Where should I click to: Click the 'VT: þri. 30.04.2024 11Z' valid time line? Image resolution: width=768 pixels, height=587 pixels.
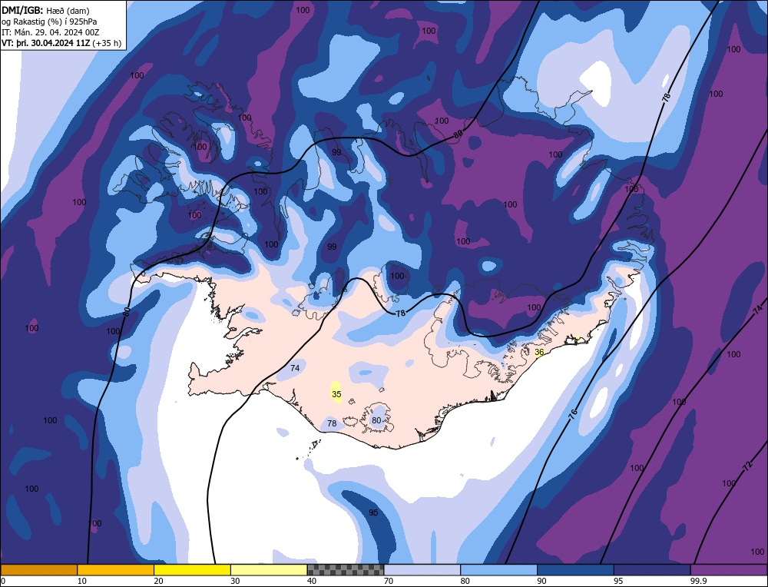(x=61, y=43)
